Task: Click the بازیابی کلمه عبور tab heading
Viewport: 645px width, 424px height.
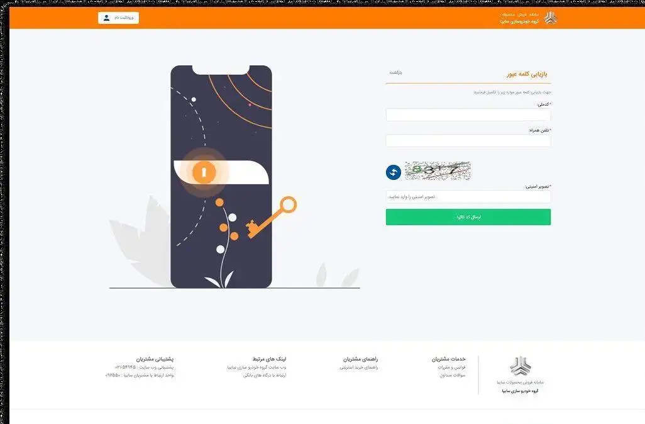Action: 527,74
